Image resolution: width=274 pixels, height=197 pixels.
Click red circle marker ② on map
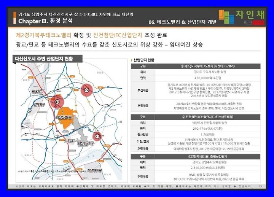coord(87,90)
